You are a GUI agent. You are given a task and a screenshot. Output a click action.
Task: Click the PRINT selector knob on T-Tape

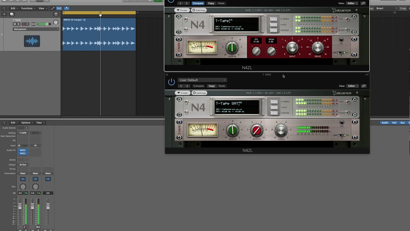(x=271, y=51)
